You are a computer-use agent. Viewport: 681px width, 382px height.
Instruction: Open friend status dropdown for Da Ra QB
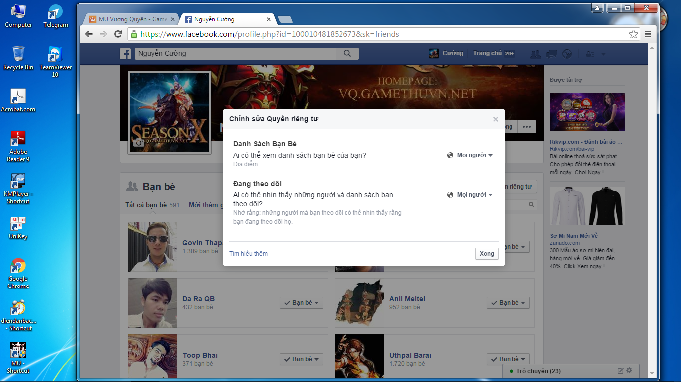[x=301, y=303]
